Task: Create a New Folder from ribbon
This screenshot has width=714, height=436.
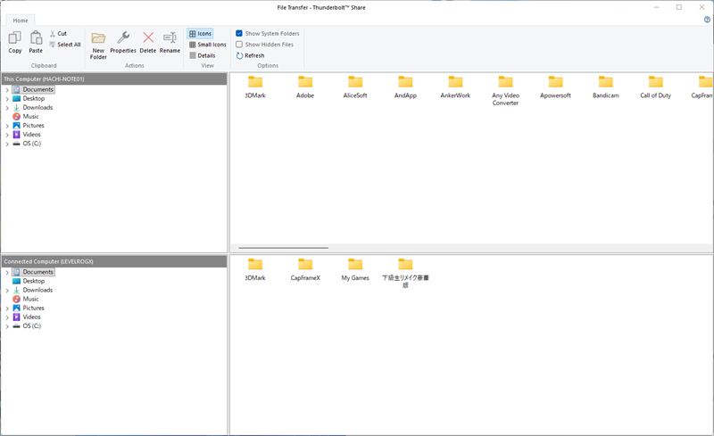Action: click(x=98, y=38)
